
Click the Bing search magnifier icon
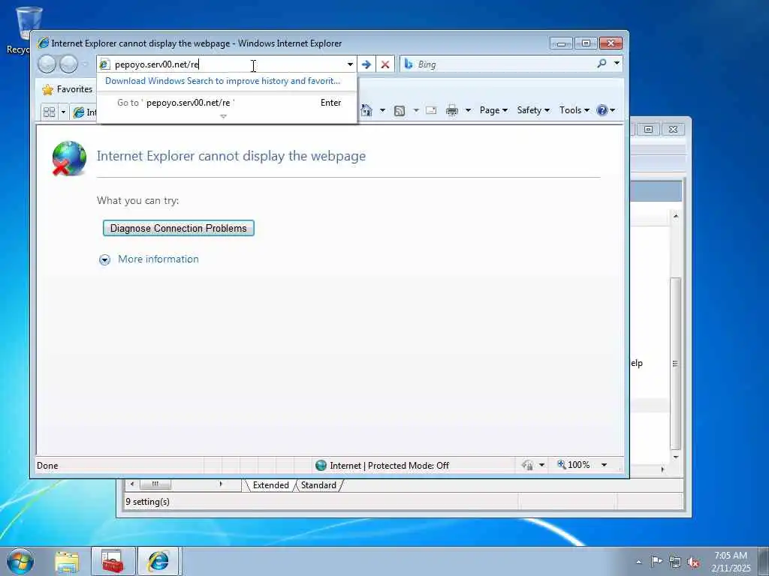[x=602, y=63]
